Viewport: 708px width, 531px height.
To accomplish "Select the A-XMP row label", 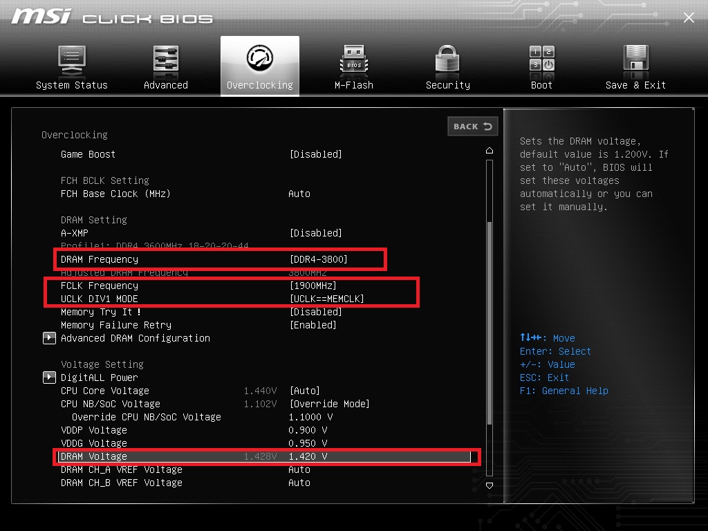I will pyautogui.click(x=75, y=233).
